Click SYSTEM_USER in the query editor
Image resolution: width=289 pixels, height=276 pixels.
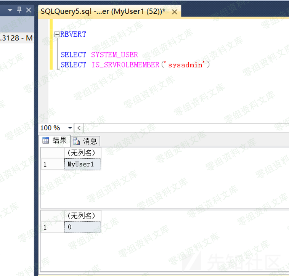114,55
